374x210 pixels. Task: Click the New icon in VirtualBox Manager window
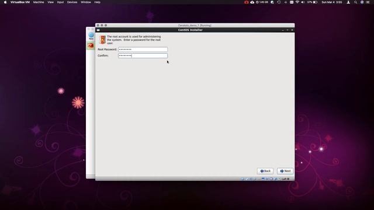[91, 36]
